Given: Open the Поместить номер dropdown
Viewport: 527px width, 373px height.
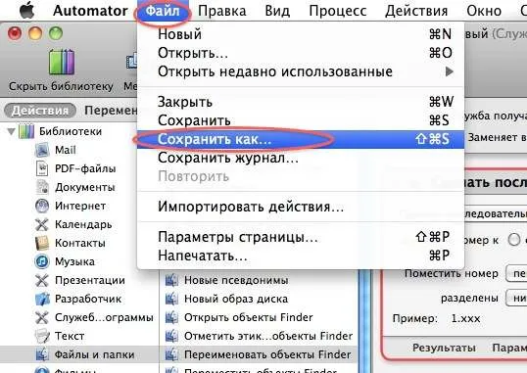Looking at the screenshot, I should [516, 273].
